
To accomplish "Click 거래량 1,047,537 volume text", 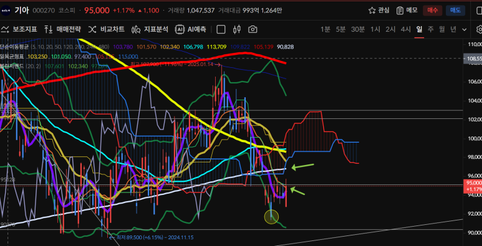I will pyautogui.click(x=191, y=11).
